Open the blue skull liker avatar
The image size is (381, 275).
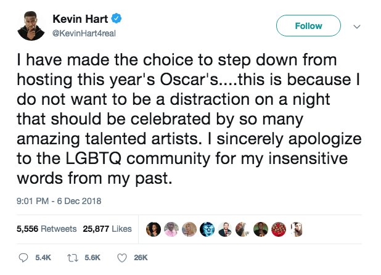point(207,229)
